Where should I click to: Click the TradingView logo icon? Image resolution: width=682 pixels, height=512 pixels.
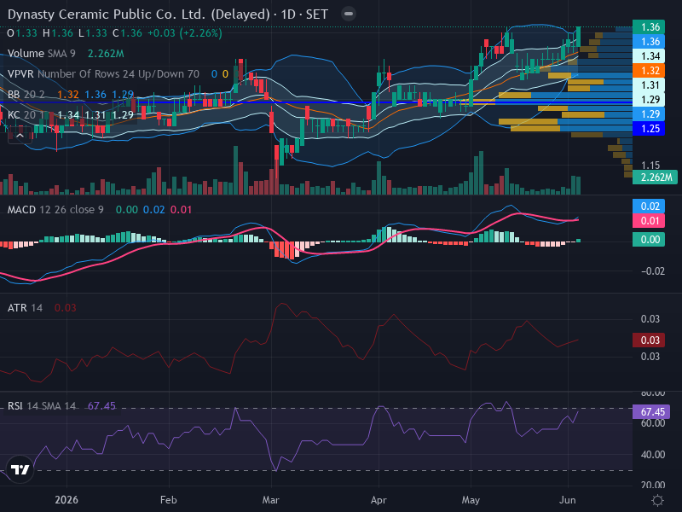20,470
